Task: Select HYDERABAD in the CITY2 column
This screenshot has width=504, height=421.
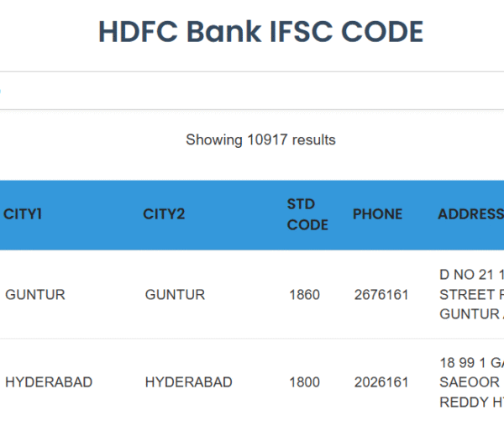Action: tap(188, 382)
